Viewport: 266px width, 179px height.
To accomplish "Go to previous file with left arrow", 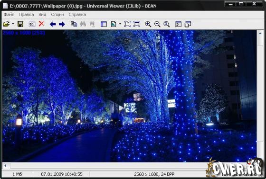I will click(53, 24).
